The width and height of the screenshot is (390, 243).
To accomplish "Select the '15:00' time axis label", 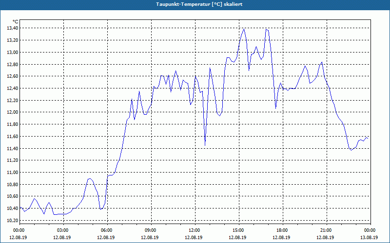I will [239, 230].
